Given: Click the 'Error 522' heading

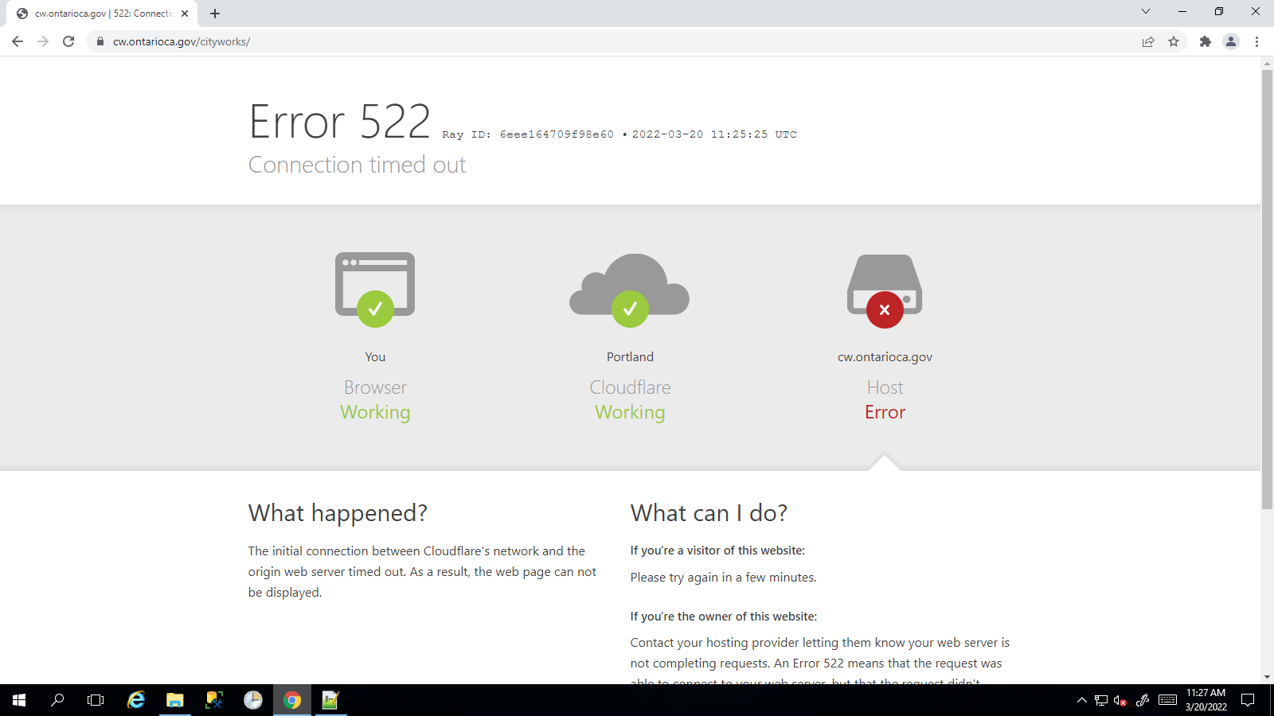Looking at the screenshot, I should coord(339,122).
